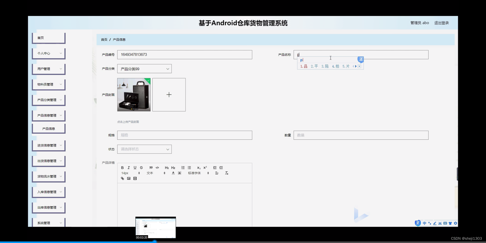The image size is (486, 243).
Task: Toggle superscript formatting in the editor
Action: [x=205, y=168]
